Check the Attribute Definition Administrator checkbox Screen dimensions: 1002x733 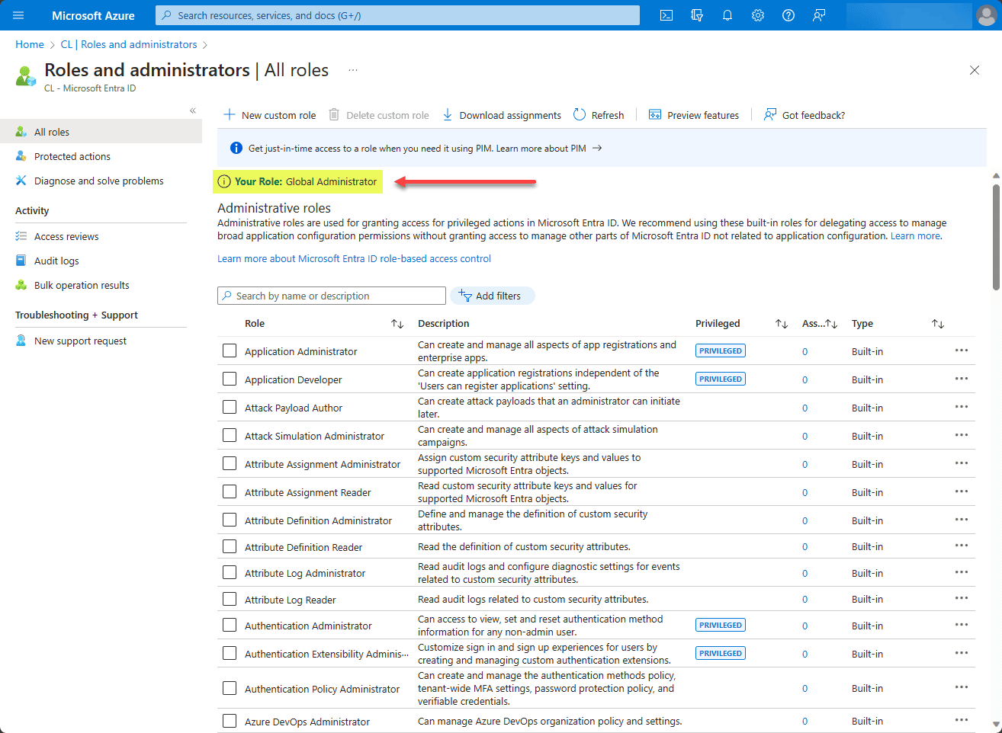tap(230, 520)
